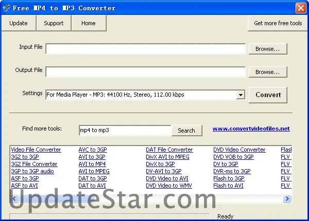Open DAT to 3GP link

93,178
